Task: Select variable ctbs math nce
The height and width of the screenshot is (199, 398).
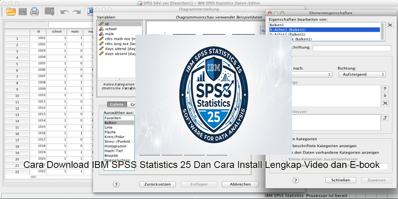Action: click(x=119, y=39)
